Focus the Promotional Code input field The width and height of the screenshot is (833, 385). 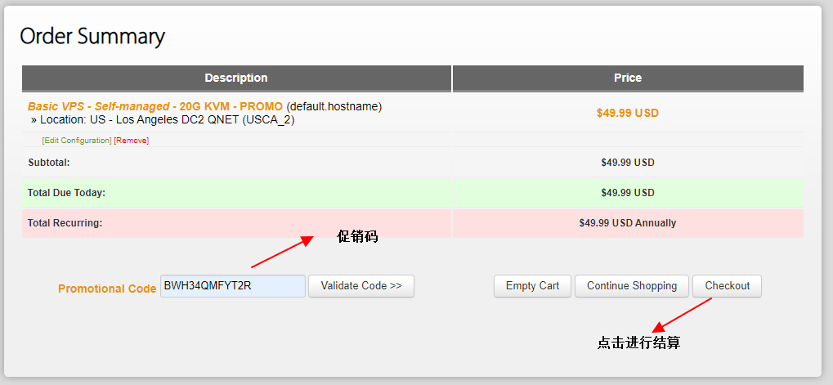[233, 286]
